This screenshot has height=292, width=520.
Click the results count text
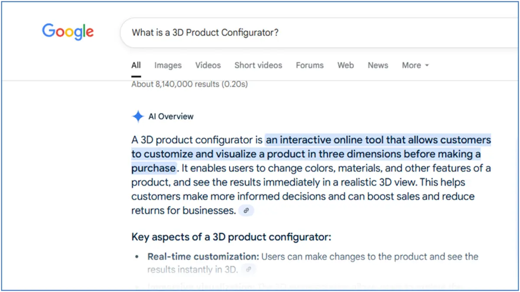[189, 84]
